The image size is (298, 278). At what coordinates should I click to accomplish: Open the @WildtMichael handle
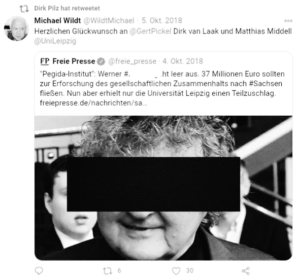tap(109, 20)
